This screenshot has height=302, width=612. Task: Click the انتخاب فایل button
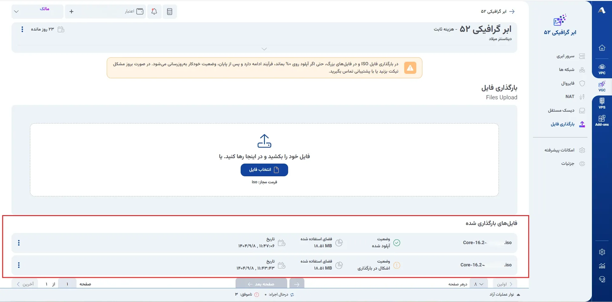pos(264,170)
